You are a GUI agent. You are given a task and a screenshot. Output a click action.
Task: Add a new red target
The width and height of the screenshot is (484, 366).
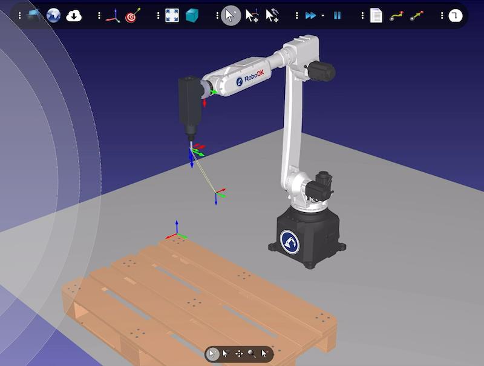pos(131,16)
